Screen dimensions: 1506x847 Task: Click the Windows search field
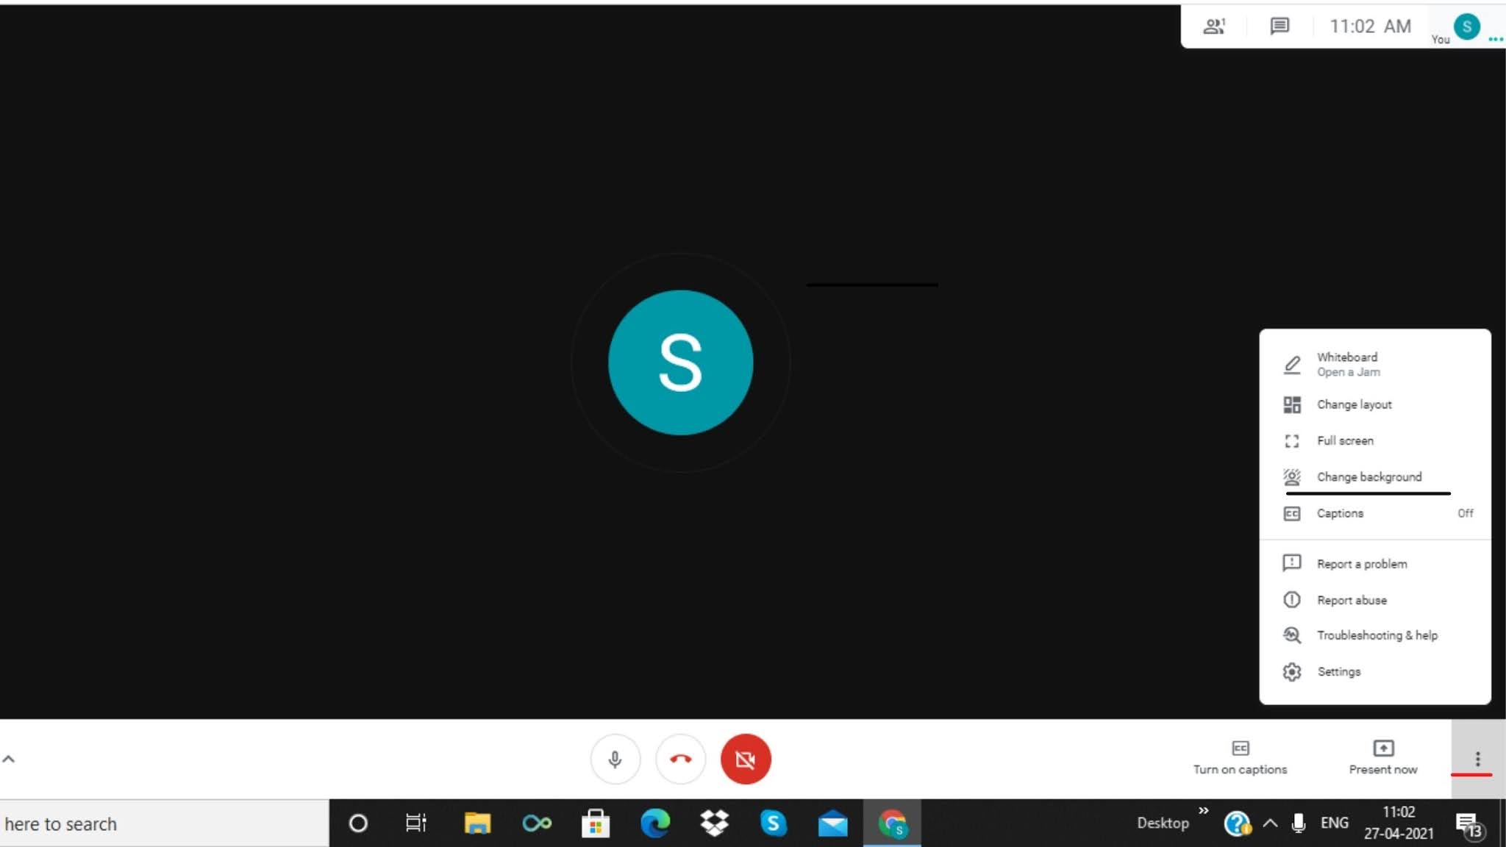(147, 823)
